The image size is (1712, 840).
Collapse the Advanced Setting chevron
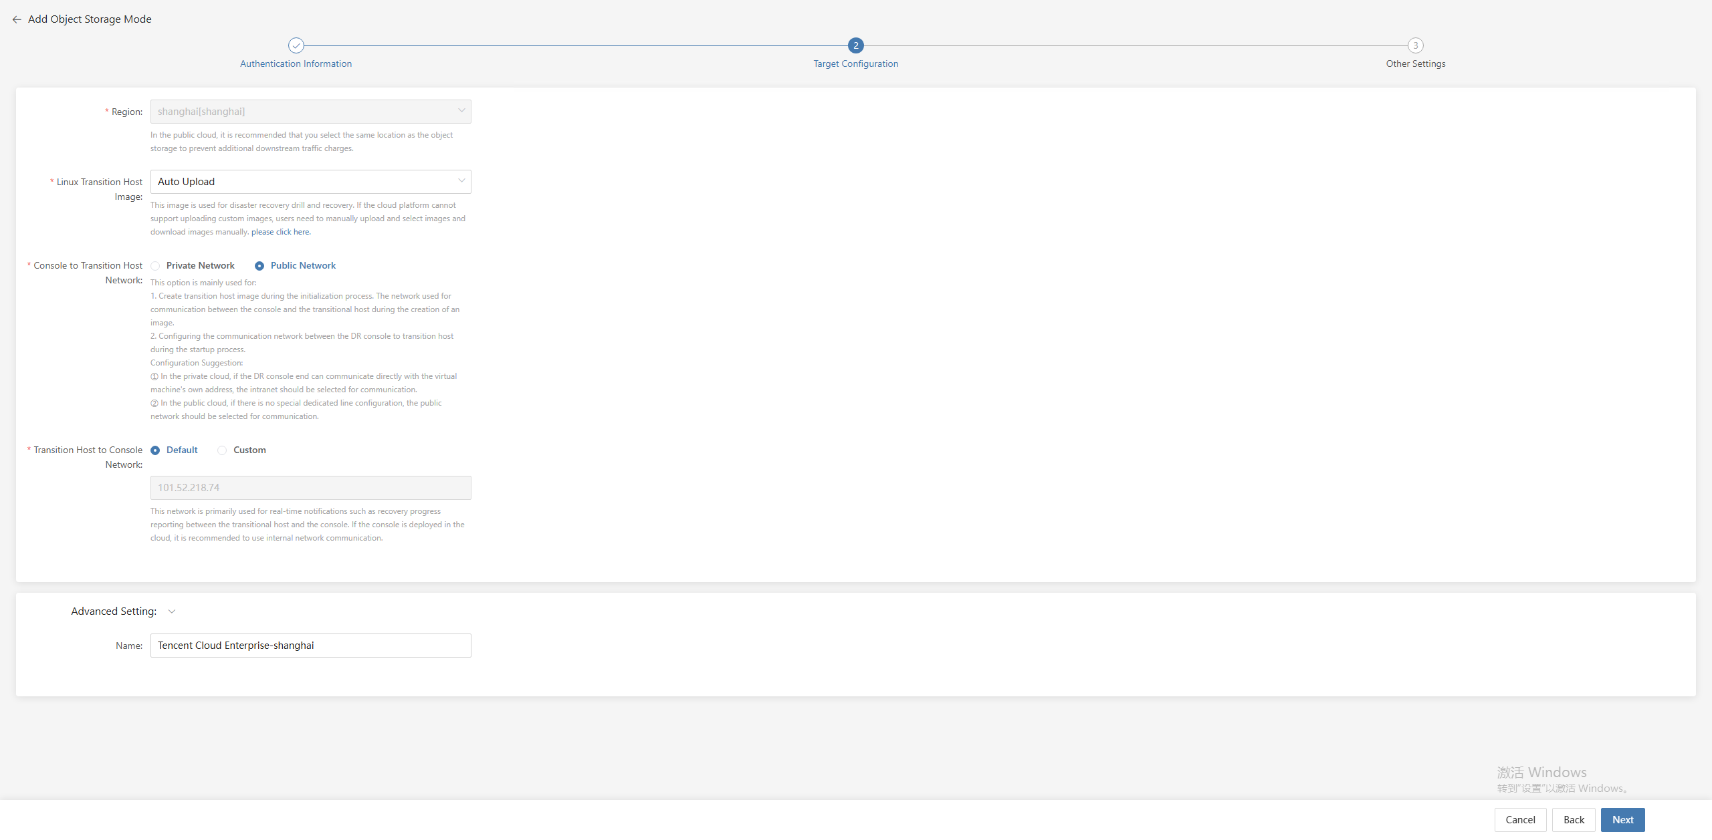(172, 611)
